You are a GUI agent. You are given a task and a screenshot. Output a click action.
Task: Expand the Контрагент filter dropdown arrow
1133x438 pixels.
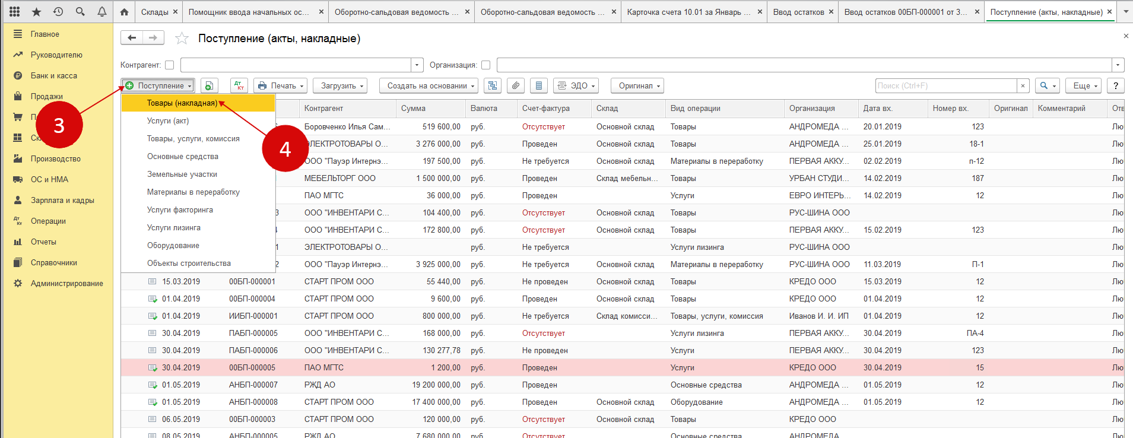click(x=417, y=65)
